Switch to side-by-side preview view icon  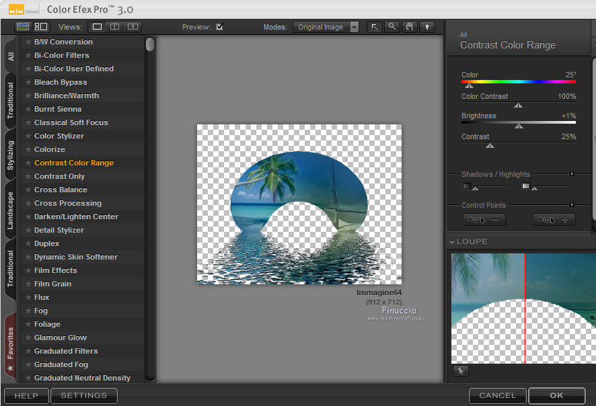[133, 27]
